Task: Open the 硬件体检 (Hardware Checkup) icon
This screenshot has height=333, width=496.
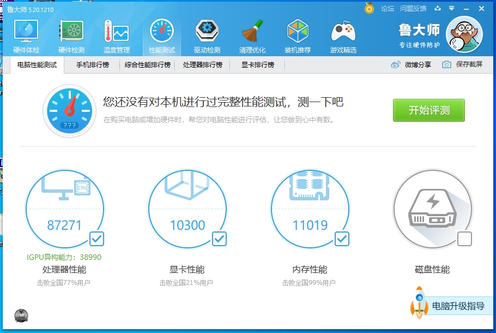Action: [x=26, y=34]
